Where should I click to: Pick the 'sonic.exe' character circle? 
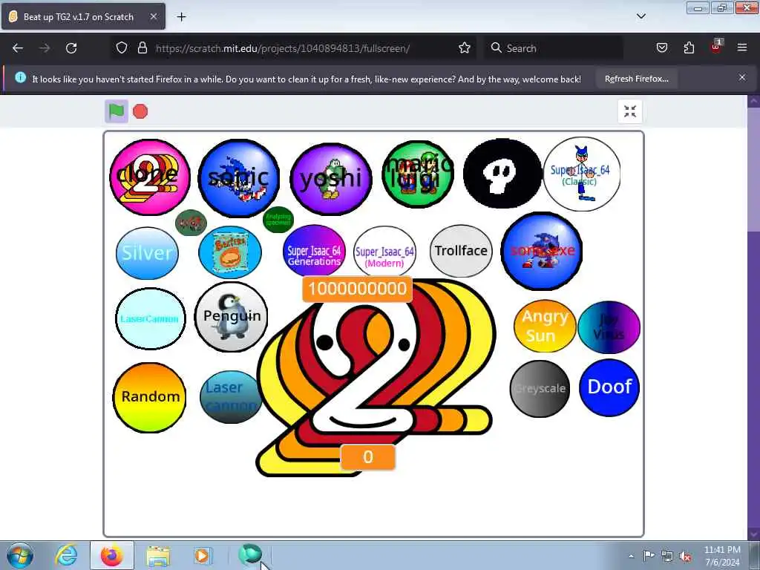pyautogui.click(x=541, y=251)
